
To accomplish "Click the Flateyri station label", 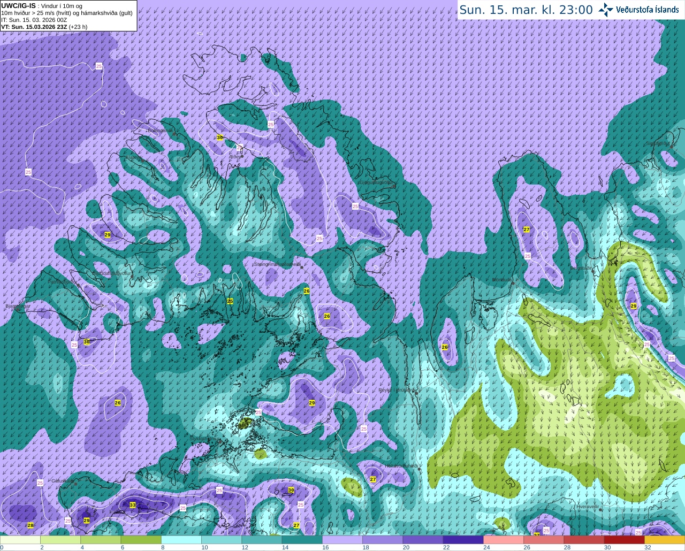I will 134,158.
